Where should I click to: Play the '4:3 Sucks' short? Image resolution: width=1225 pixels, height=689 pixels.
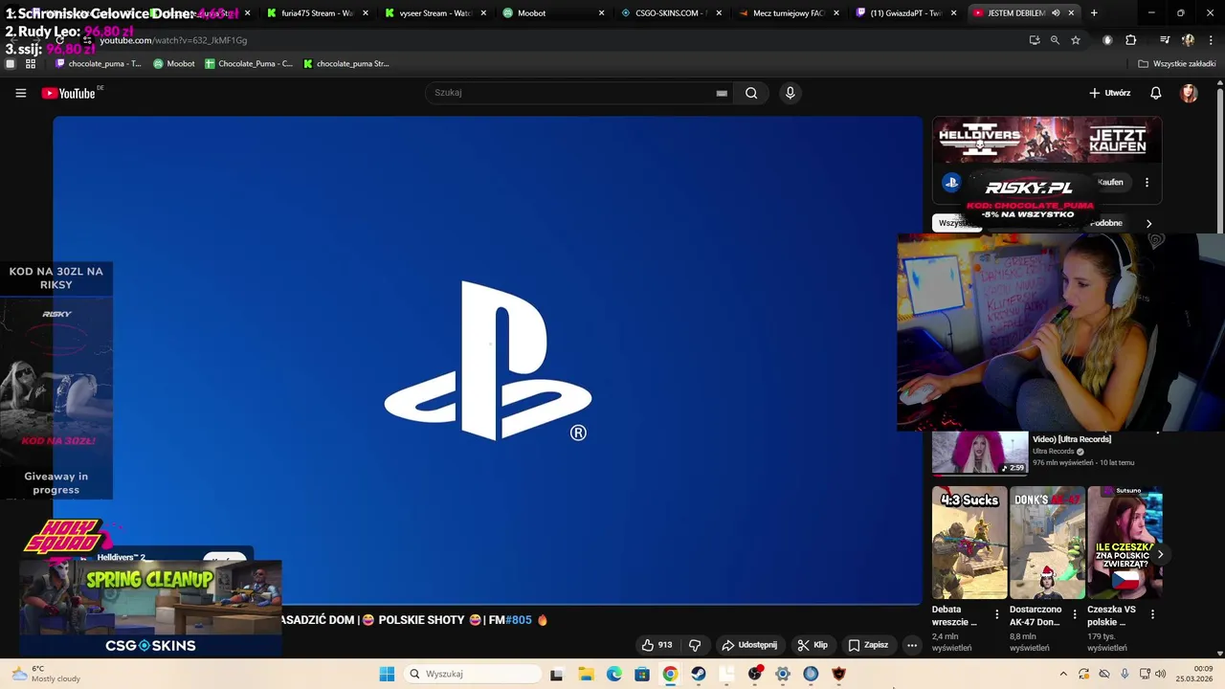pyautogui.click(x=969, y=543)
